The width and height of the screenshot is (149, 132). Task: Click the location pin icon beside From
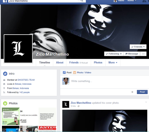(x=4, y=88)
